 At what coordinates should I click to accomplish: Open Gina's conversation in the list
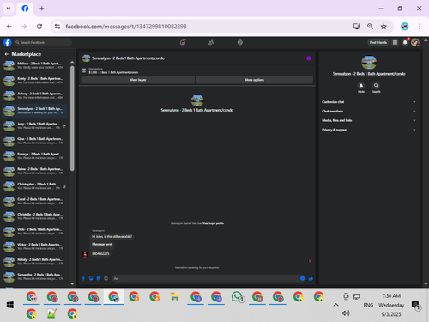pyautogui.click(x=34, y=141)
